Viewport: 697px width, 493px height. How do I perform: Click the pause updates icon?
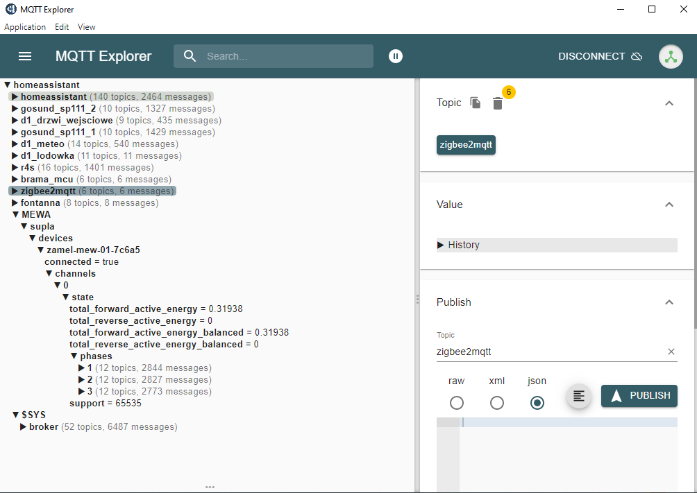point(396,56)
